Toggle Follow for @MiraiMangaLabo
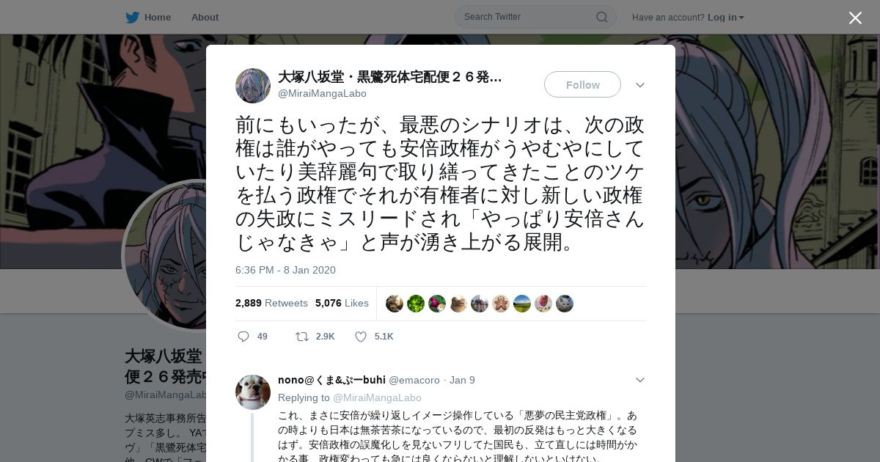The width and height of the screenshot is (880, 462). click(x=582, y=84)
